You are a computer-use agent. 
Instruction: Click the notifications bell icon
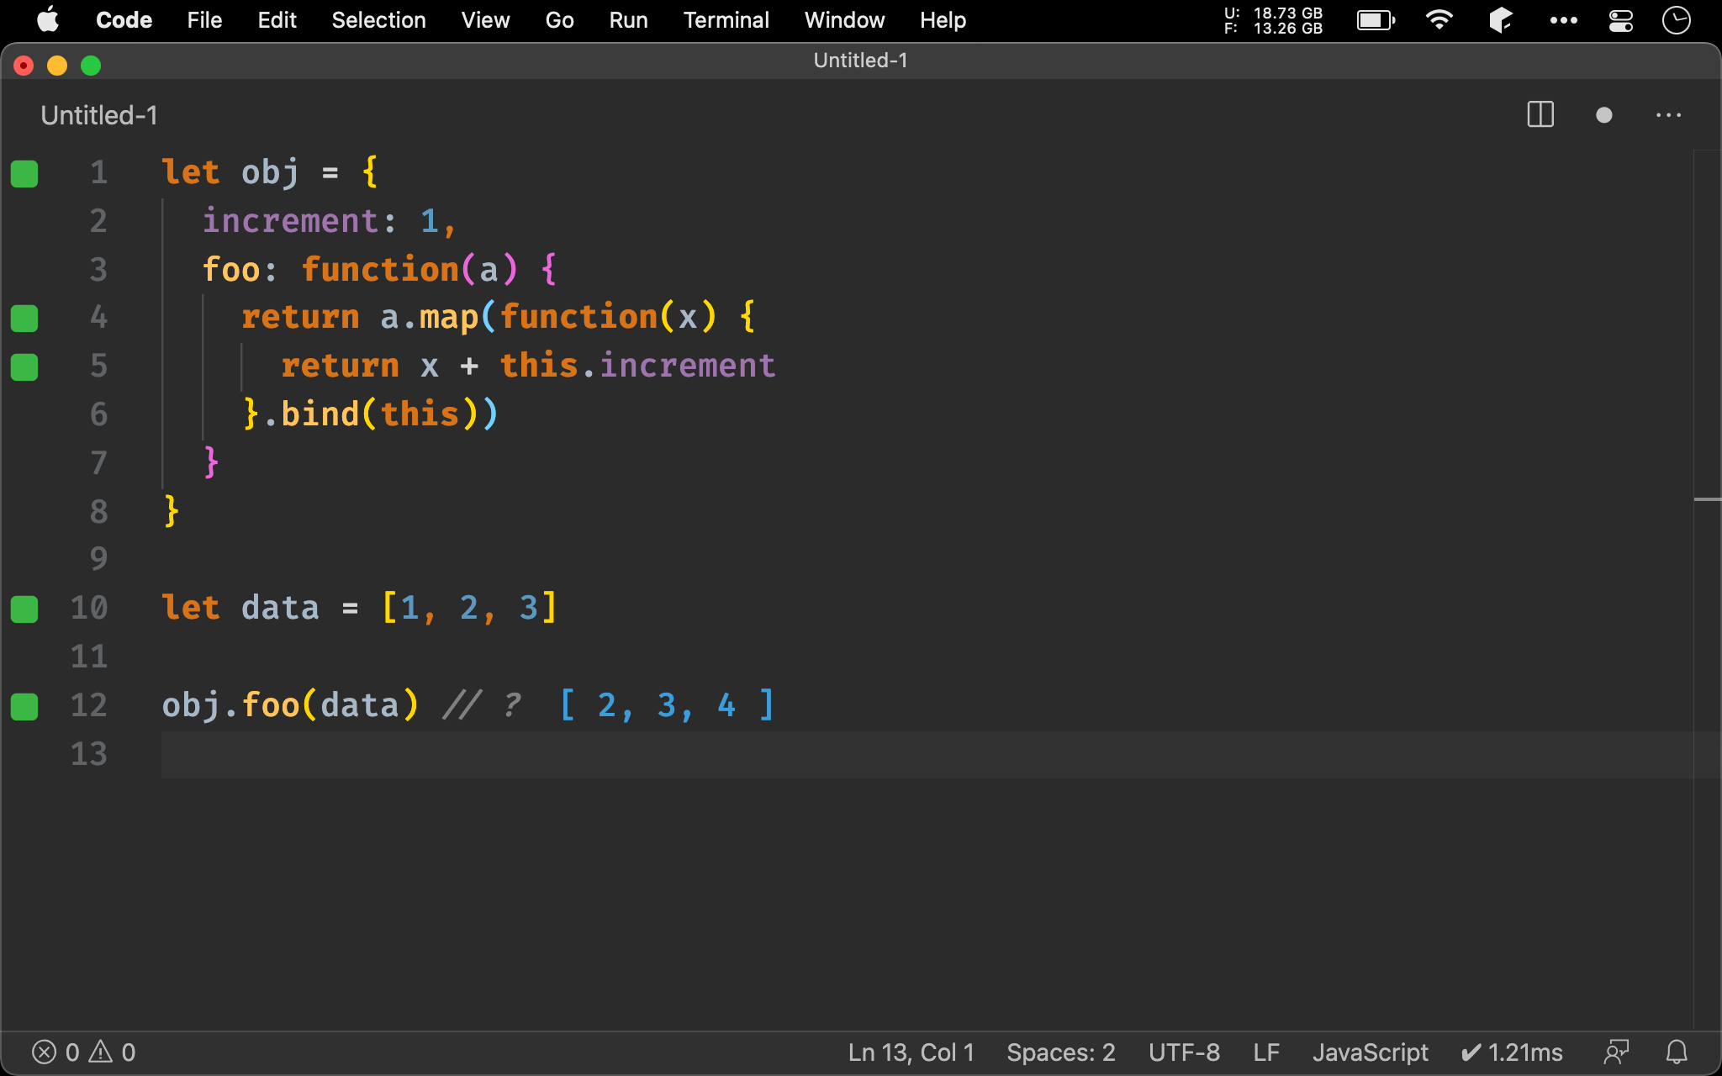point(1677,1052)
